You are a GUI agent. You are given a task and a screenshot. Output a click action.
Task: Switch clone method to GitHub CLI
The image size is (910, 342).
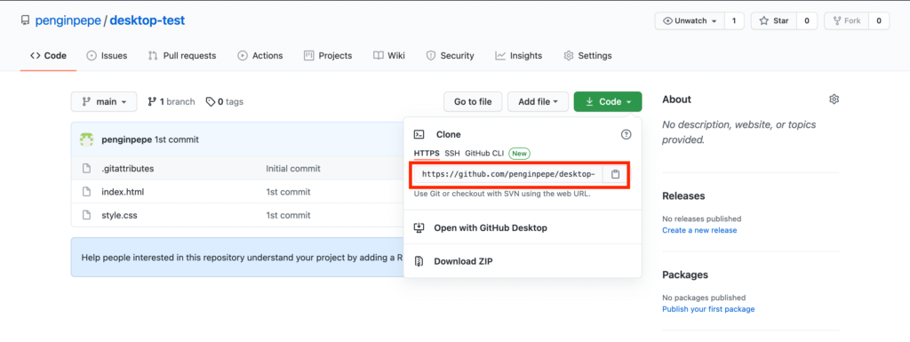pos(484,154)
